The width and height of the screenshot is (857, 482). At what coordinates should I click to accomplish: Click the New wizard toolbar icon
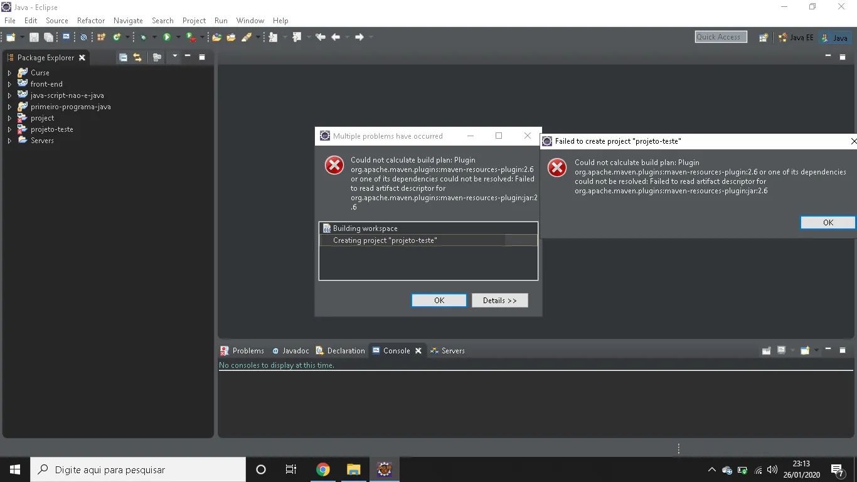click(x=11, y=38)
